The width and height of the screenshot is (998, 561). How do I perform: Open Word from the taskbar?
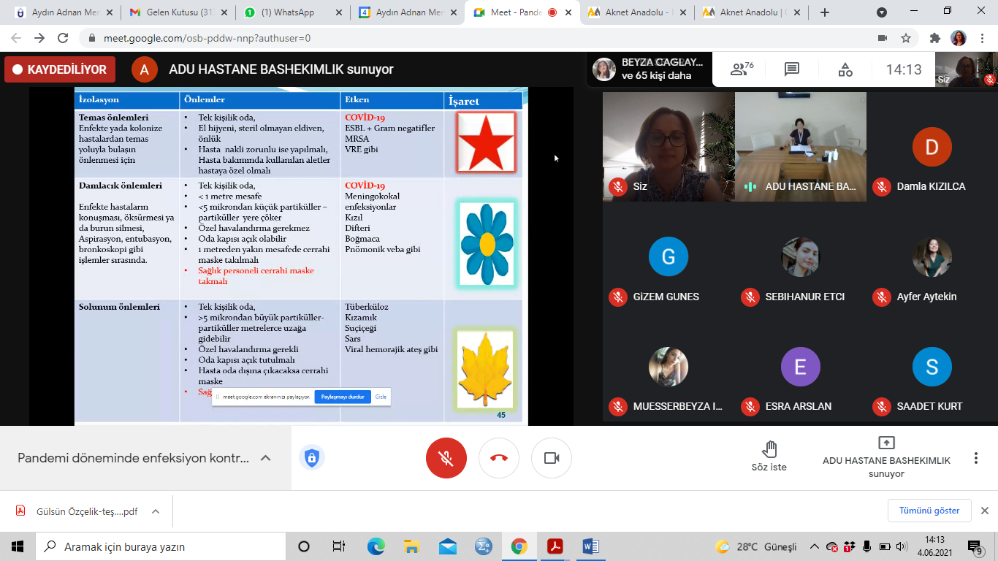click(590, 546)
